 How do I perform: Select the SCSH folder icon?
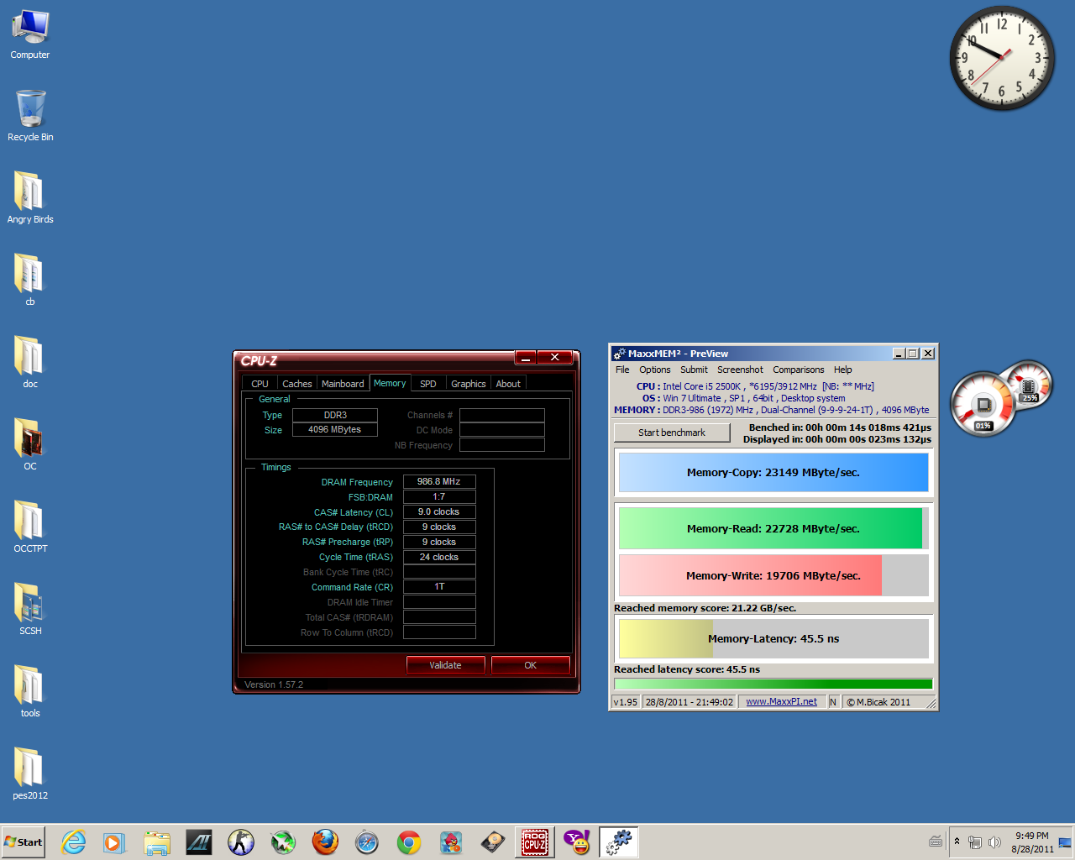(30, 609)
